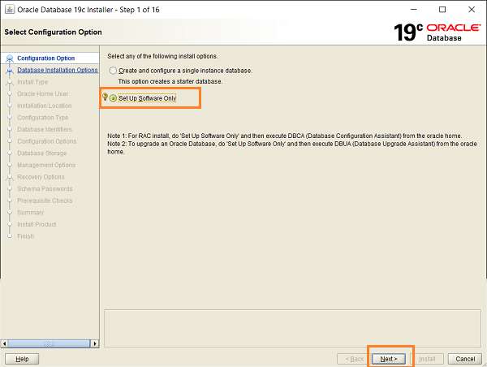Click the Finish step
The width and height of the screenshot is (487, 367).
[26, 236]
